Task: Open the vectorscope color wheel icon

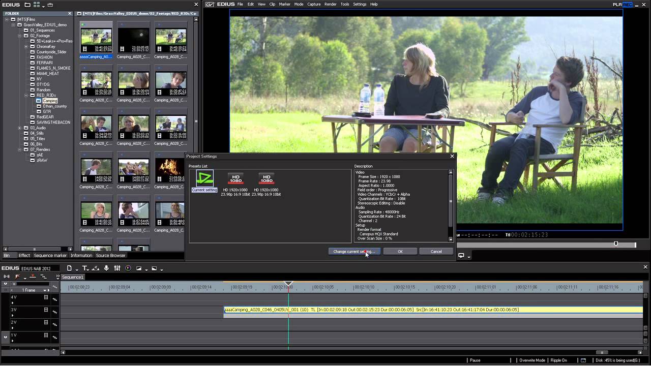Action: (128, 268)
